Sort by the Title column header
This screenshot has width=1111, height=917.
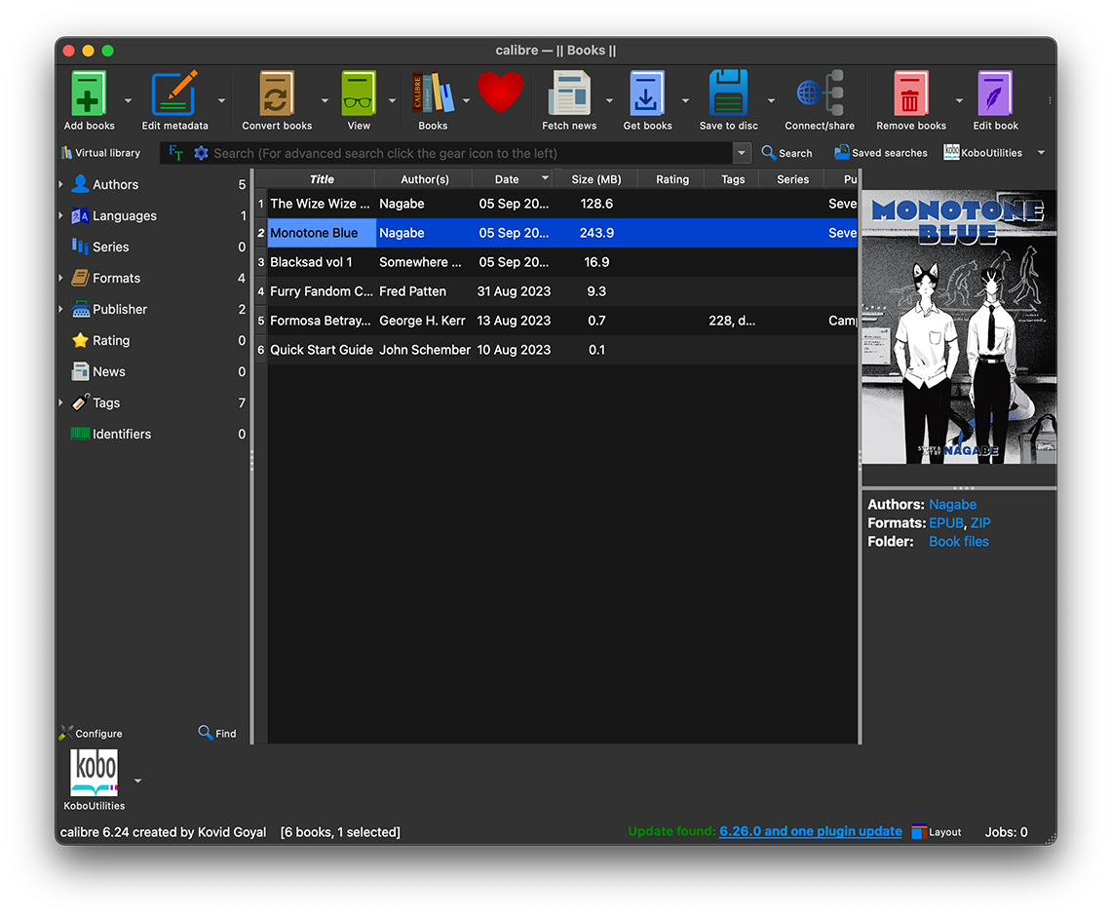click(322, 179)
